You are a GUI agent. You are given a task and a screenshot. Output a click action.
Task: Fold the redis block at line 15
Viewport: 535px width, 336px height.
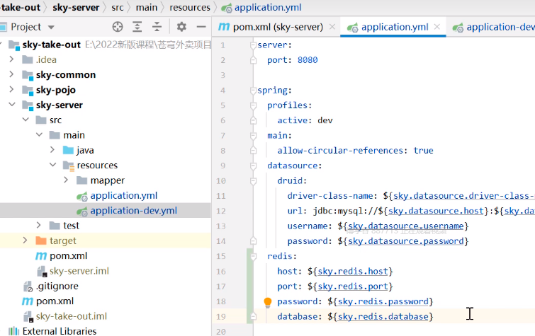pyautogui.click(x=252, y=256)
